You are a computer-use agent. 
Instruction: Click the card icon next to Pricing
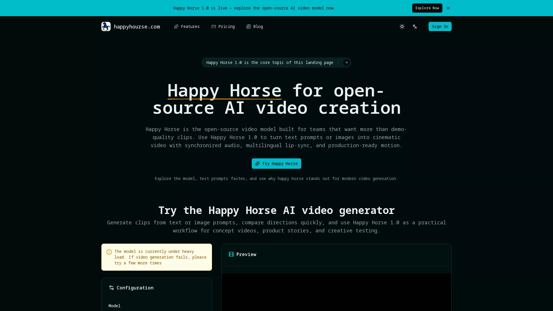(214, 26)
